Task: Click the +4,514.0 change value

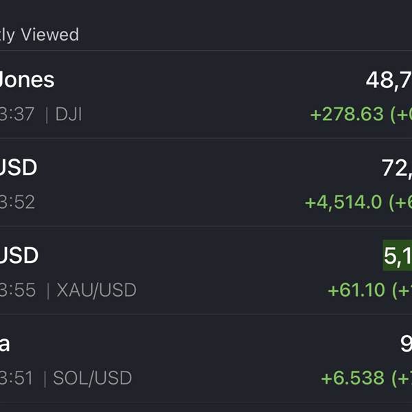Action: coord(344,202)
